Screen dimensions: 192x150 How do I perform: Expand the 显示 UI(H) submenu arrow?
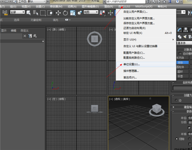pyautogui.click(x=173, y=40)
